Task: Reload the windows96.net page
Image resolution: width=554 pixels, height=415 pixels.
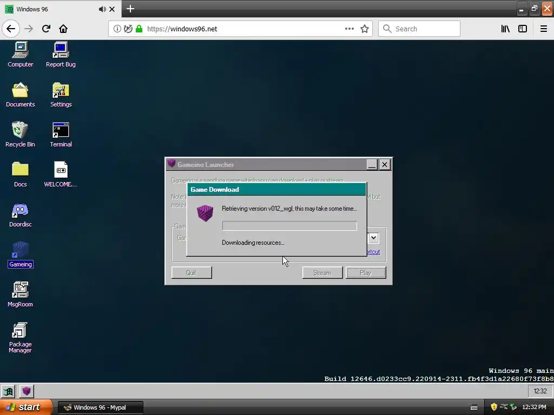Action: tap(46, 29)
